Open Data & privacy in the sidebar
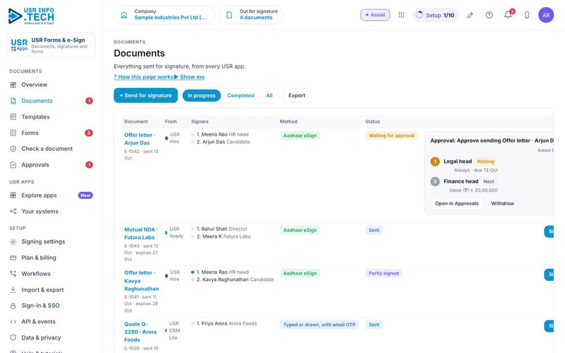This screenshot has width=565, height=353. tap(51, 338)
